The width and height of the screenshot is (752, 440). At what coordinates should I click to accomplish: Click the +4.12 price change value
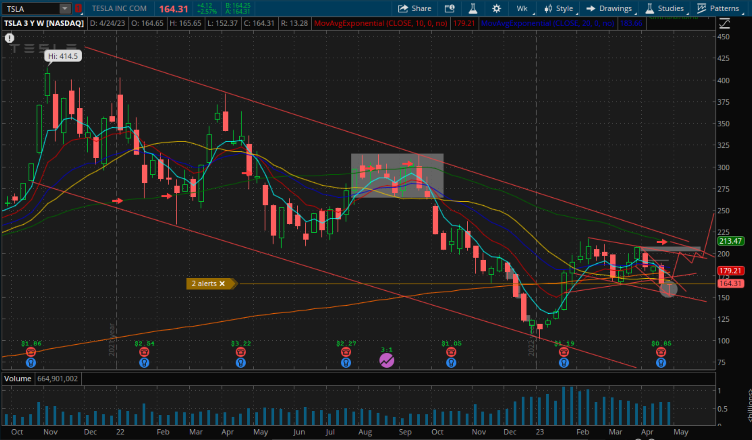(x=205, y=5)
